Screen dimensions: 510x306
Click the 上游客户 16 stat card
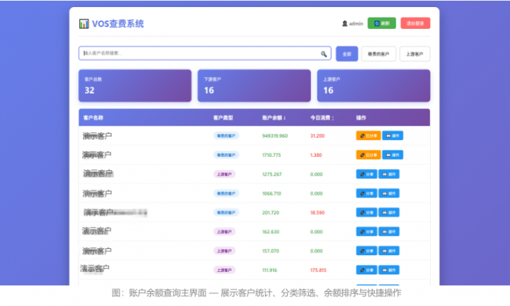(x=373, y=86)
